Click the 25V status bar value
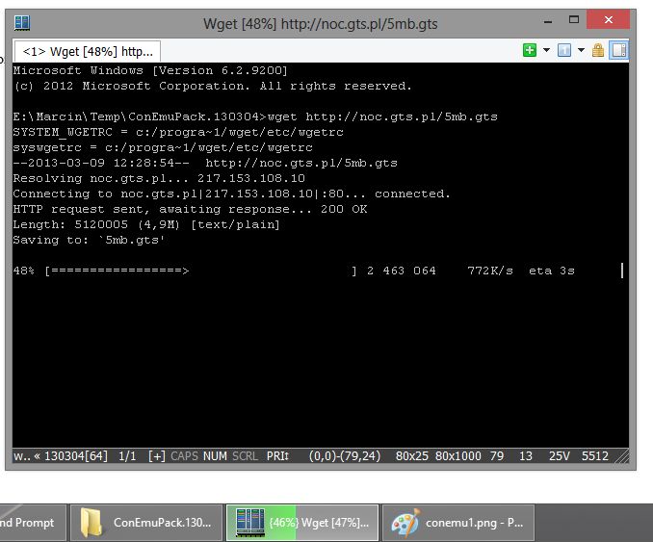The height and width of the screenshot is (542, 653). (x=559, y=456)
